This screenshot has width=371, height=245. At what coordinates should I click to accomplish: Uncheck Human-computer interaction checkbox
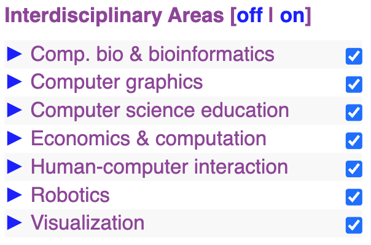[354, 169]
